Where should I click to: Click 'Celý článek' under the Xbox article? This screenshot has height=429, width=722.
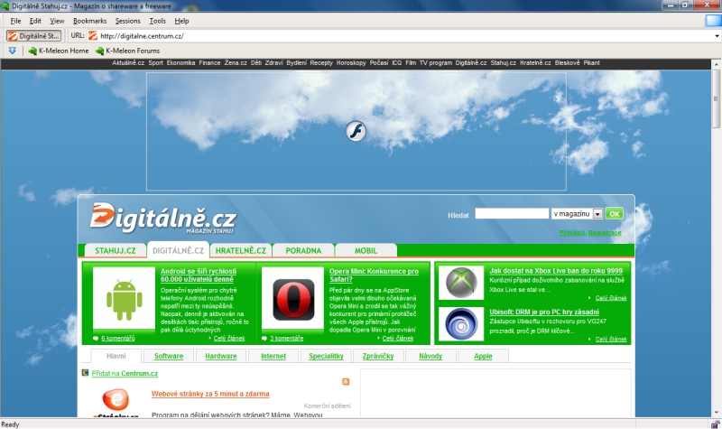pos(611,298)
